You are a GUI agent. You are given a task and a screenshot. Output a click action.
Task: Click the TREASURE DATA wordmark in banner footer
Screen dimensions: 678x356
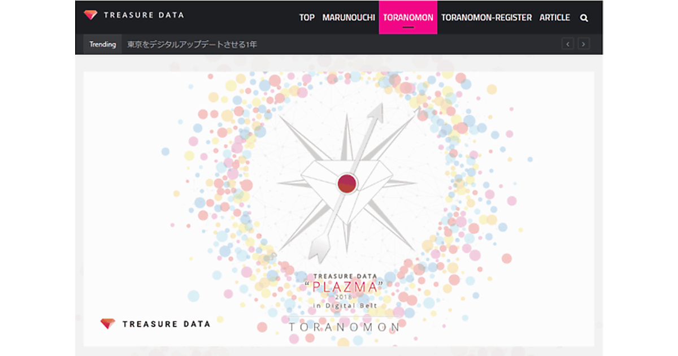[x=166, y=324]
